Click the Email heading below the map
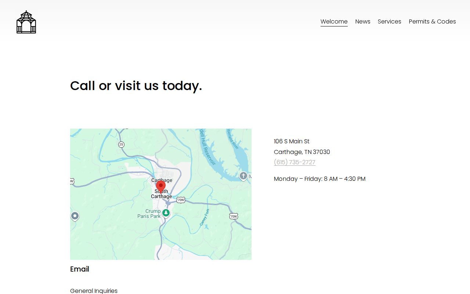 click(80, 269)
